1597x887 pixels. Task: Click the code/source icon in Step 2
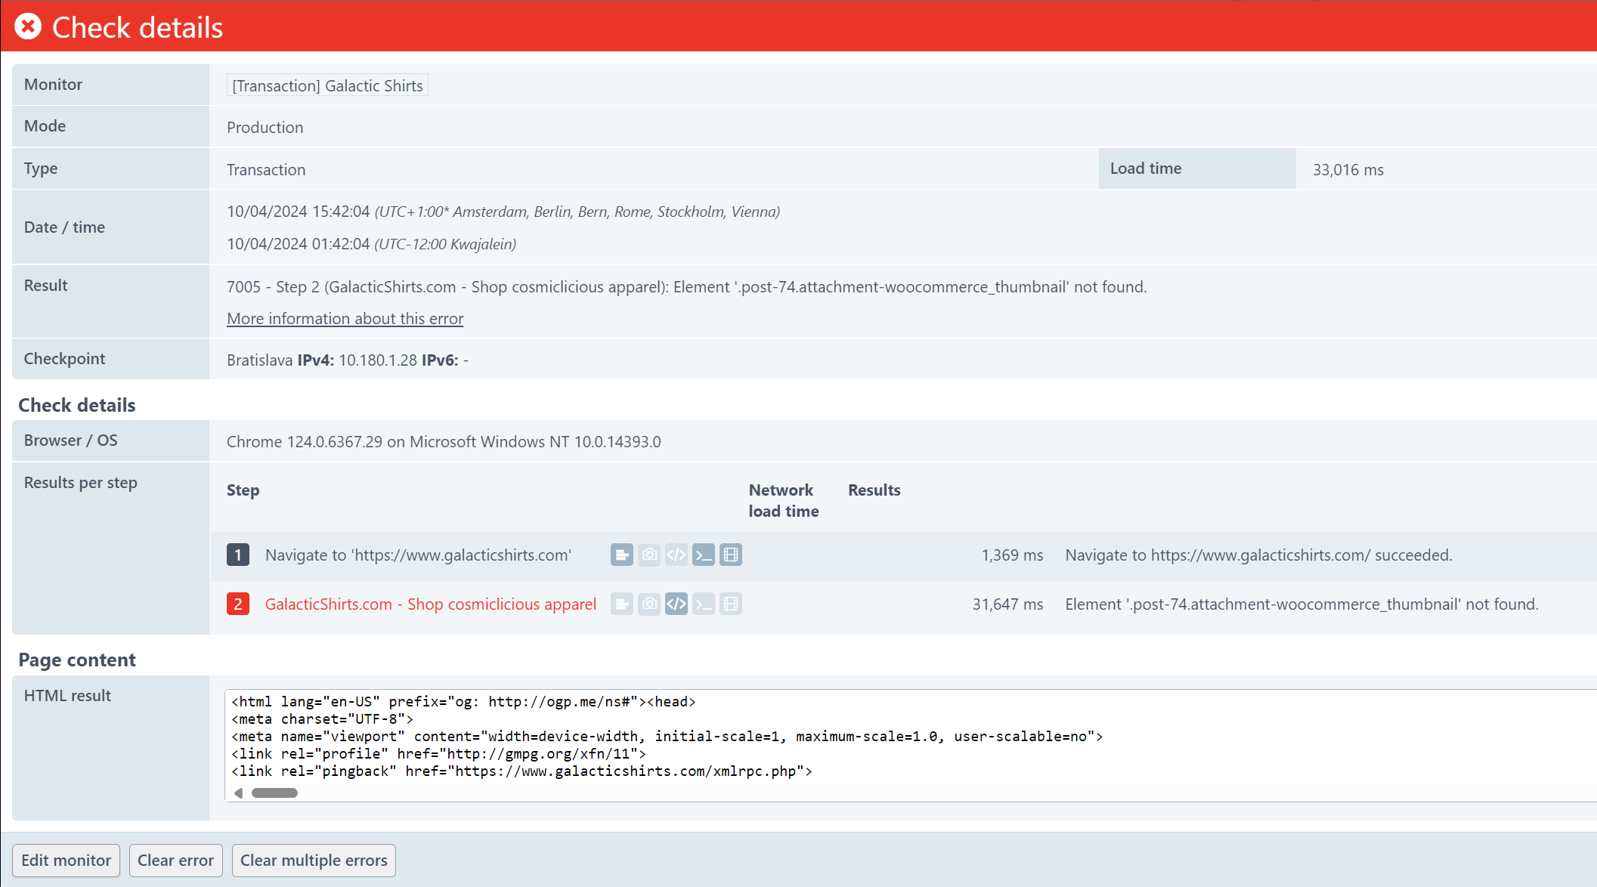675,603
